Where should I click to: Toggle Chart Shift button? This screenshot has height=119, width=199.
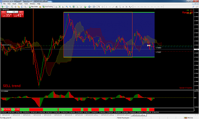pos(81,7)
